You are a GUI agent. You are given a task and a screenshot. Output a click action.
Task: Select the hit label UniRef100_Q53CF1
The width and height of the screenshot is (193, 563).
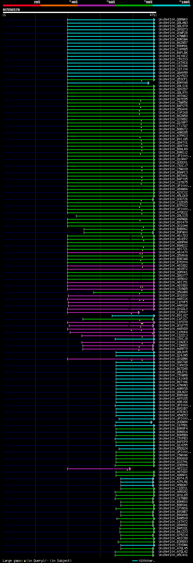click(173, 79)
